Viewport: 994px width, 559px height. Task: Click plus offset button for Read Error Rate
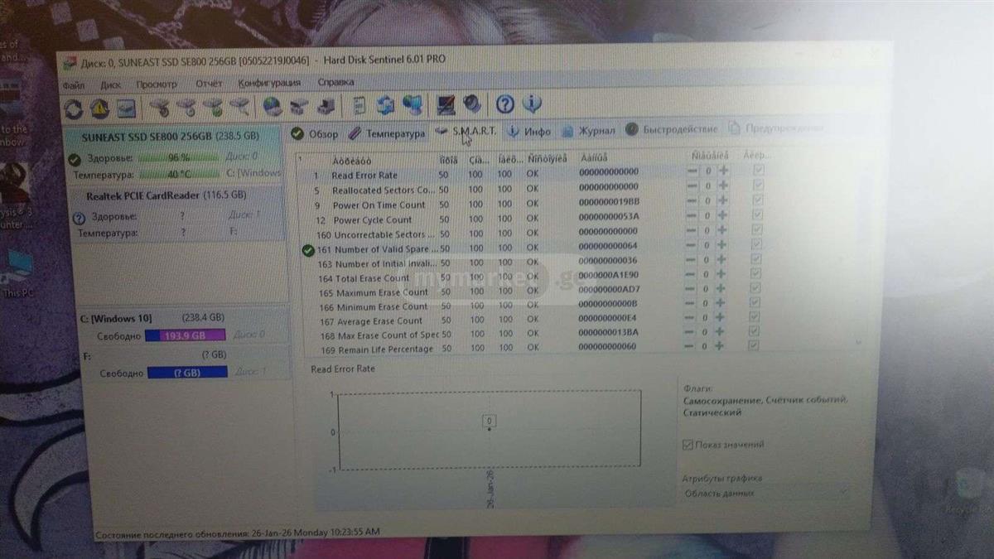pos(723,171)
